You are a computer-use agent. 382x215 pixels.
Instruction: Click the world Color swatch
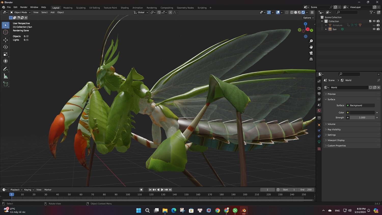(362, 112)
